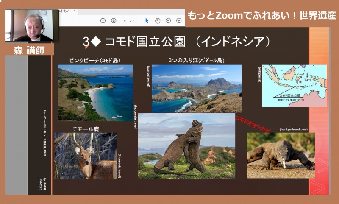Click the hankyu-travel.com credit text
This screenshot has width=339, height=204.
coord(294,129)
